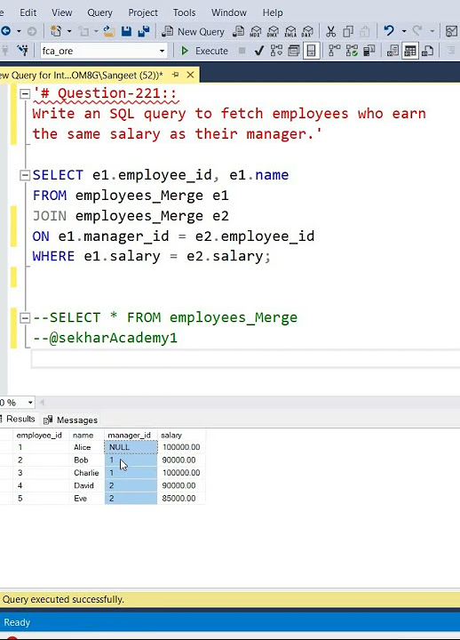Toggle Include Client Statistics

tap(369, 51)
